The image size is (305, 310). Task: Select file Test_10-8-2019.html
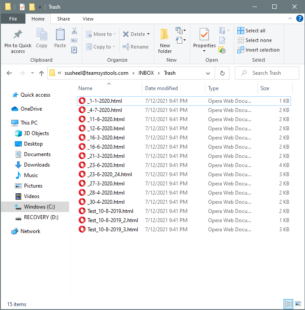pyautogui.click(x=184, y=211)
